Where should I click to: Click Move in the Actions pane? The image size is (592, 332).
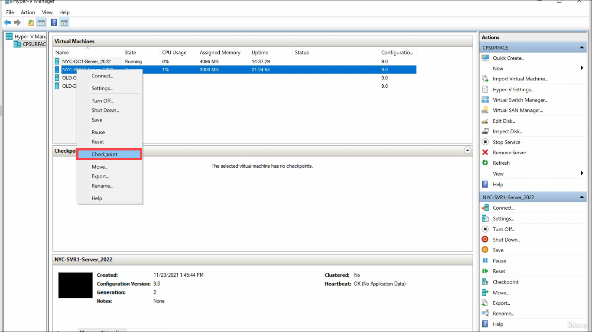pos(501,293)
